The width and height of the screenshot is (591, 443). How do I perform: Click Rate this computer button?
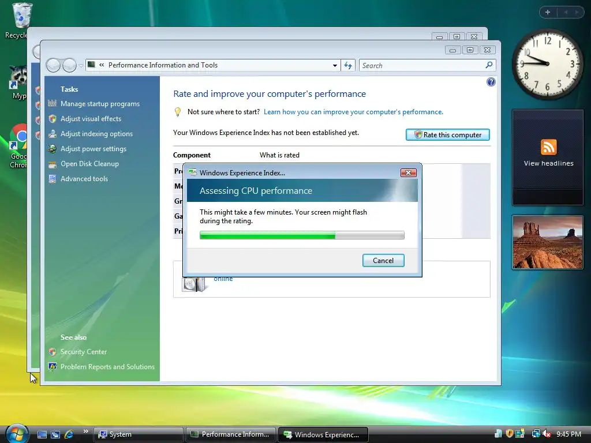(448, 135)
